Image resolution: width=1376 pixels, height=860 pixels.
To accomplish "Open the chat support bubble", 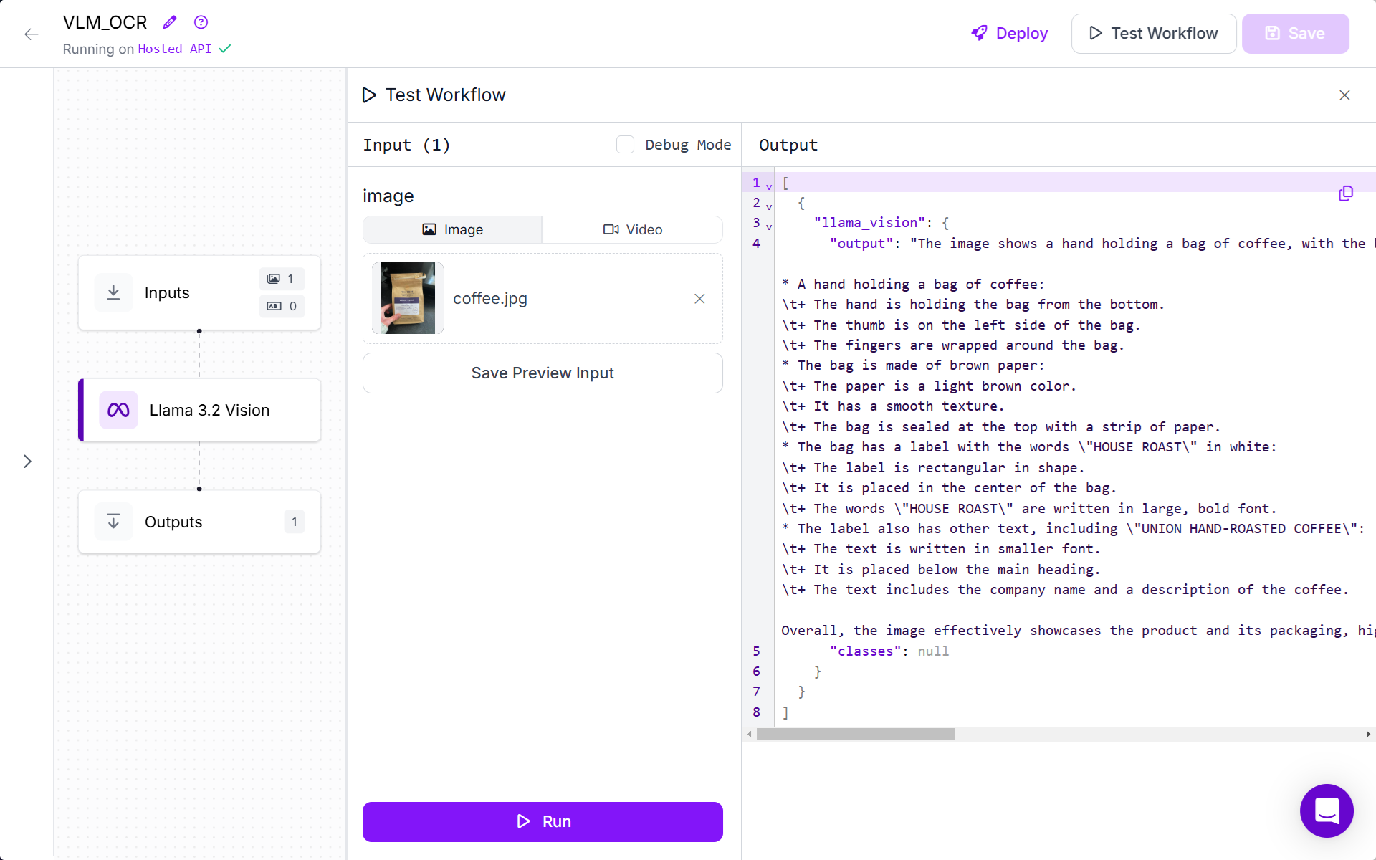I will [x=1326, y=811].
